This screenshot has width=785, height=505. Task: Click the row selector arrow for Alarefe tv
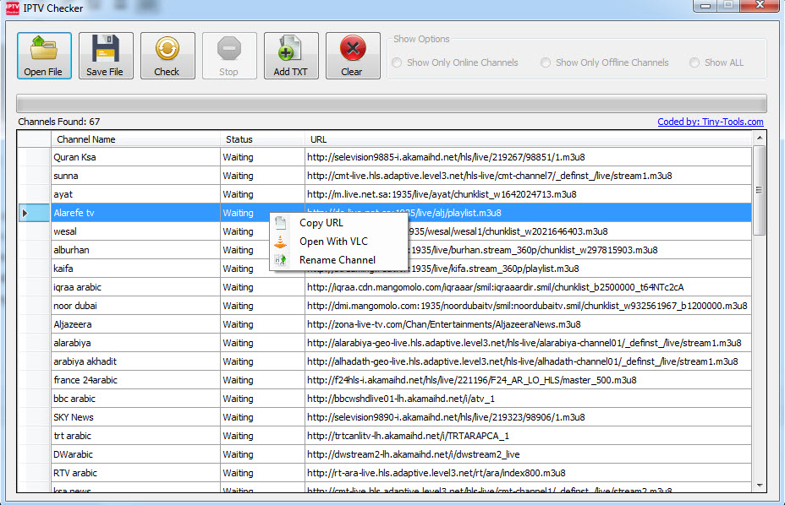point(25,213)
